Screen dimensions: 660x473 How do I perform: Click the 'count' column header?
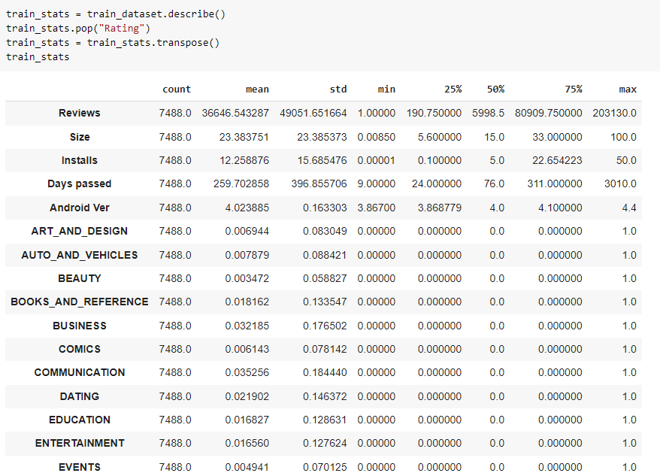point(177,89)
